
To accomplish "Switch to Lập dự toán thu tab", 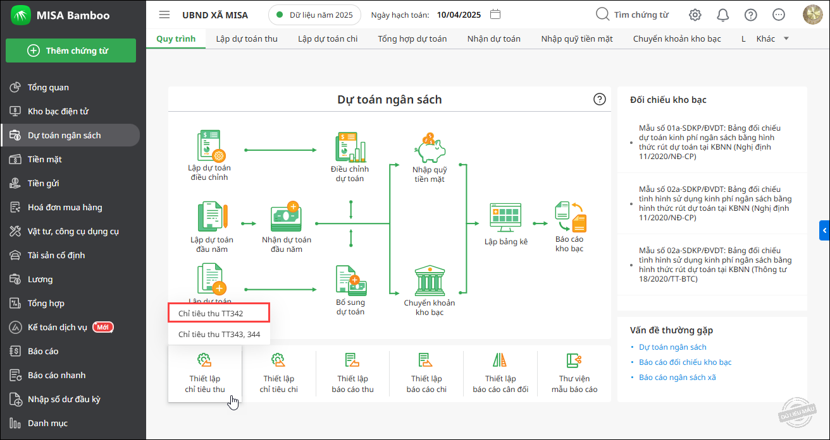I will pos(247,39).
